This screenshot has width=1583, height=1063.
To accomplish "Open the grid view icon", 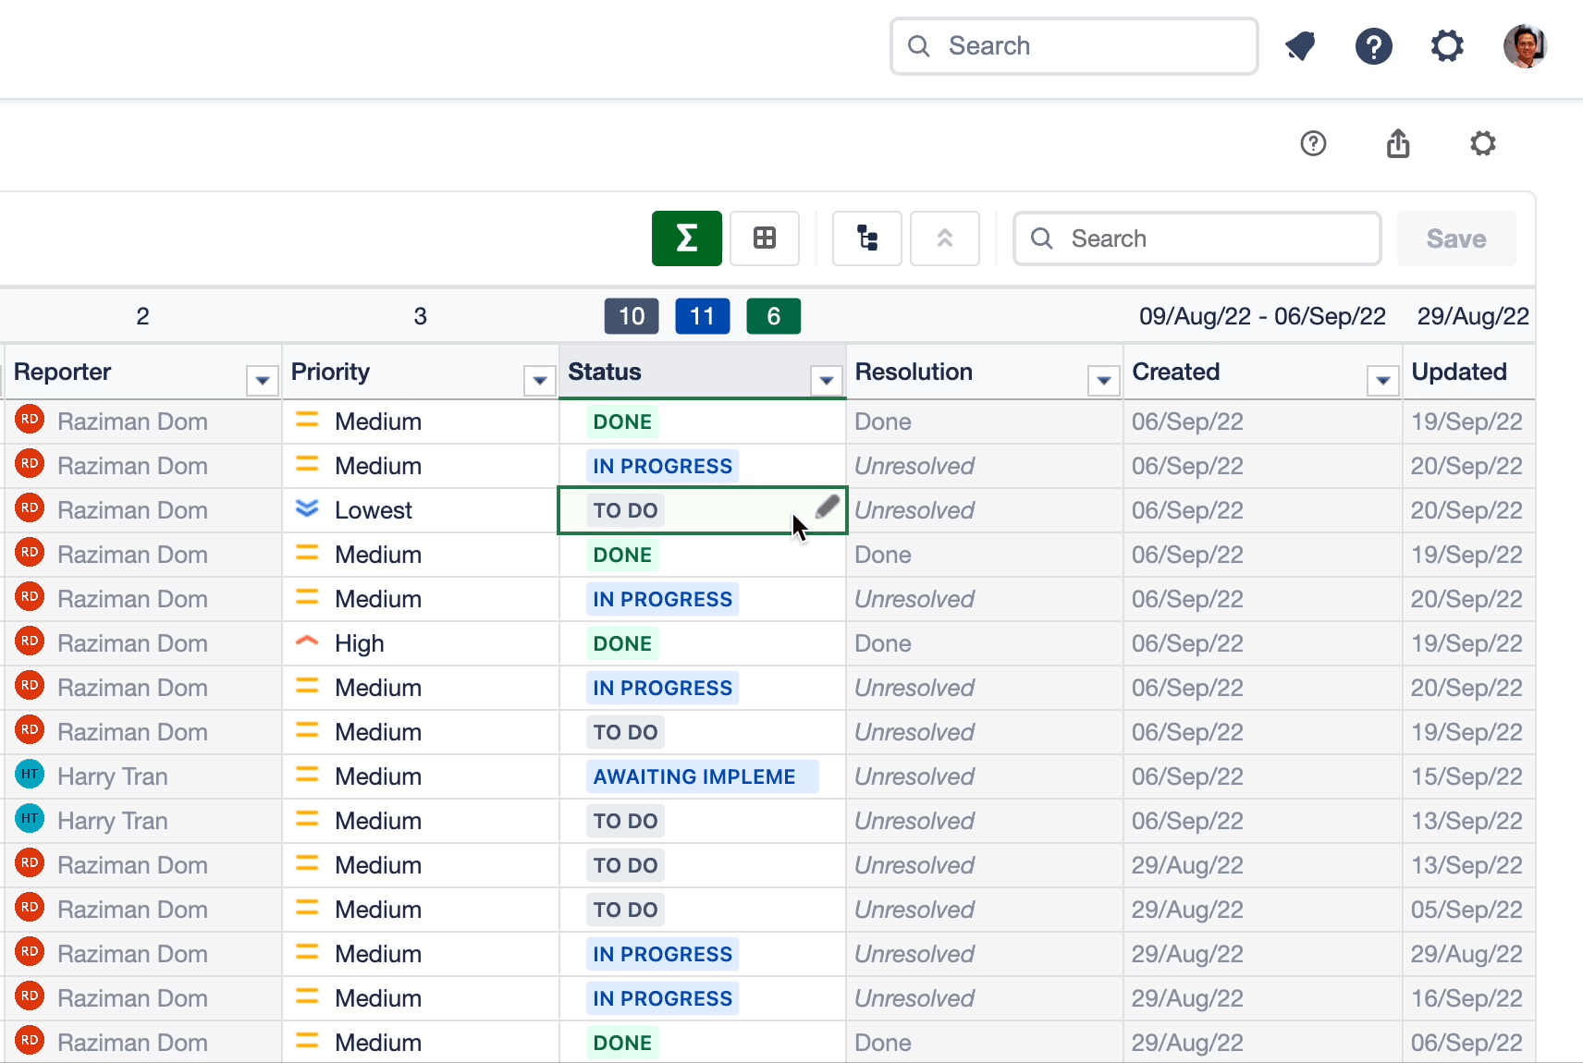I will click(764, 238).
